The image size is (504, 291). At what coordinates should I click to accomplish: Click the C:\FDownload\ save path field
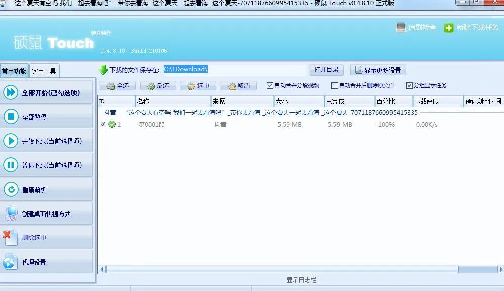[235, 70]
